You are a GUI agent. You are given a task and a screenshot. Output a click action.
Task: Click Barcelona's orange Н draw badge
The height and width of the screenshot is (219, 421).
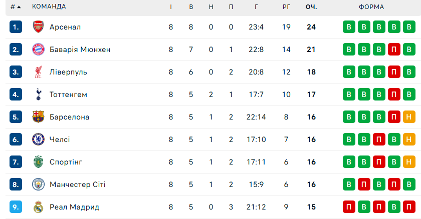pos(409,117)
